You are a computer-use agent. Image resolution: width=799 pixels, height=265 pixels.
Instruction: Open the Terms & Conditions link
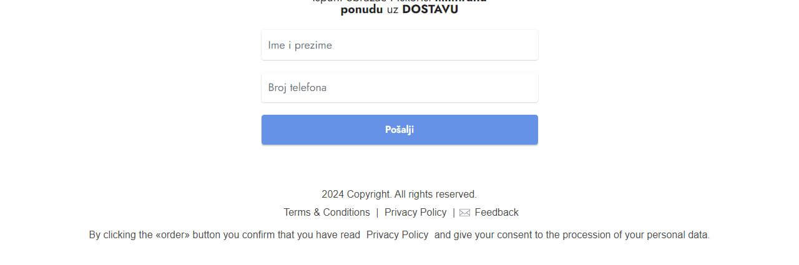click(326, 213)
